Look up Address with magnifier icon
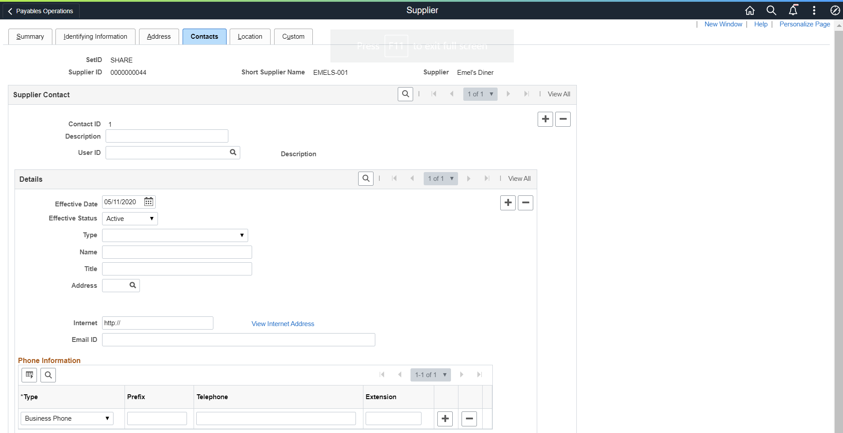843x433 pixels. [133, 285]
